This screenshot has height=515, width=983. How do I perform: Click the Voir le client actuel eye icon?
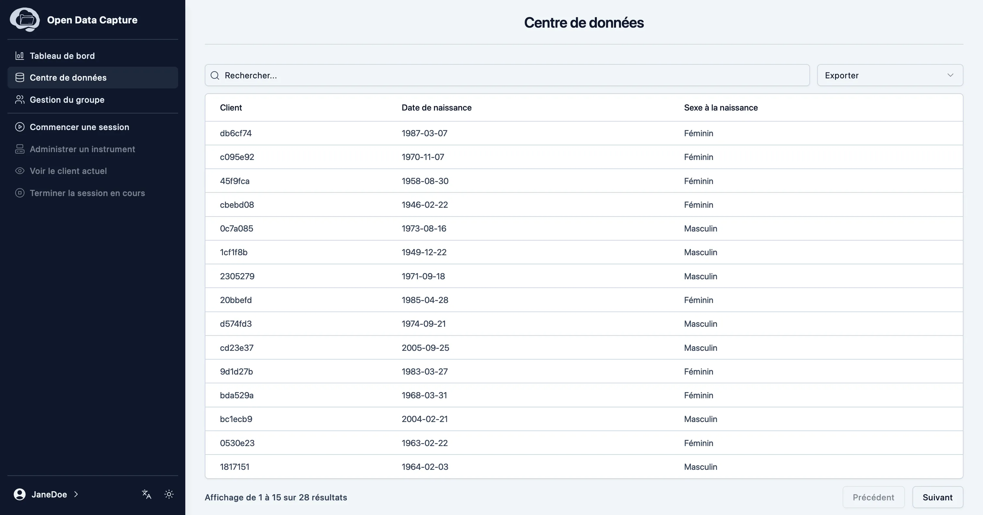point(20,171)
